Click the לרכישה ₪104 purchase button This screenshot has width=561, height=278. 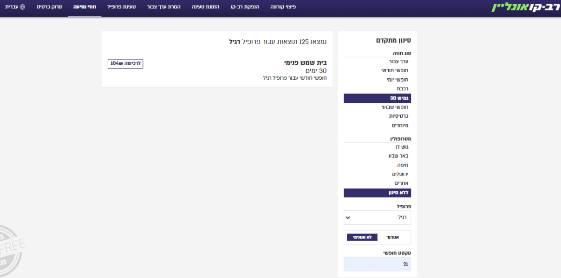125,63
